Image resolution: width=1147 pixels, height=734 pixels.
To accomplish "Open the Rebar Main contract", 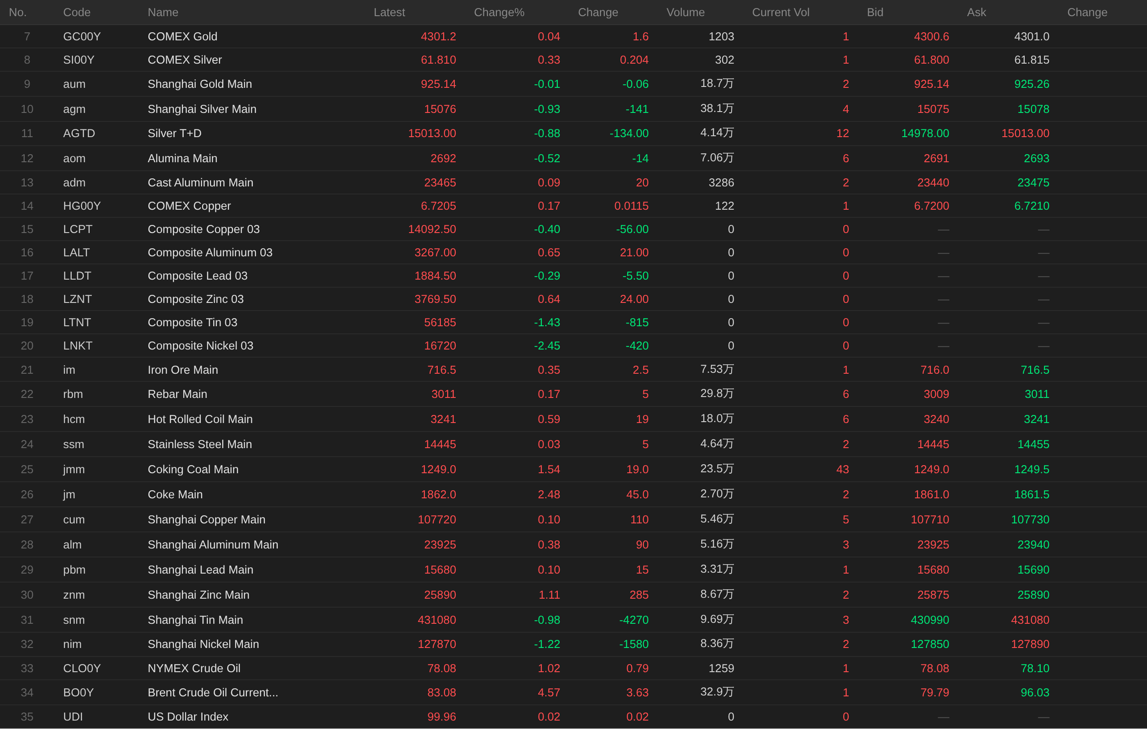I will click(x=177, y=395).
